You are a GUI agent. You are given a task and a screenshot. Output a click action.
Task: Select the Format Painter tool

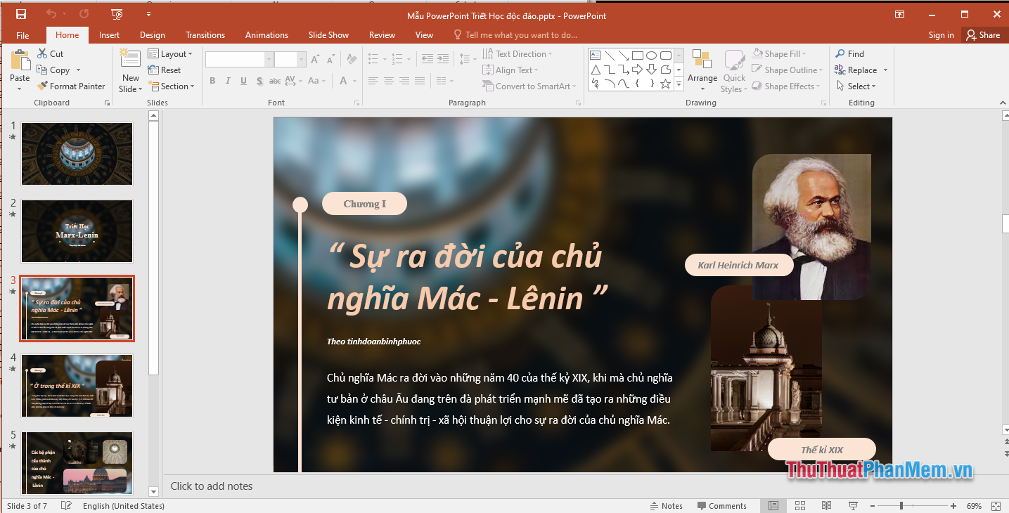71,86
